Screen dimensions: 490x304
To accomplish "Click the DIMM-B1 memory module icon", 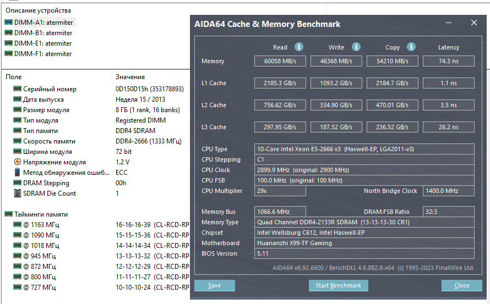I will 9,32.
